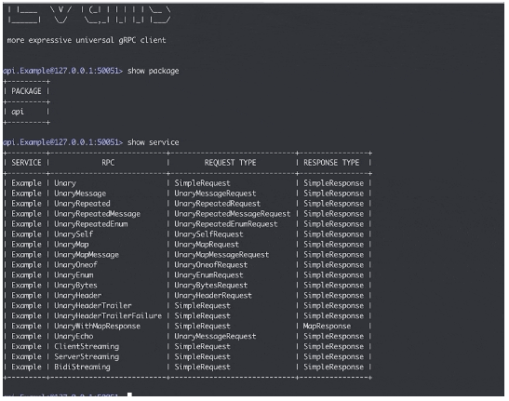Click the REQUEST TYPE column header
Viewport: 509px width, 401px height.
point(230,163)
